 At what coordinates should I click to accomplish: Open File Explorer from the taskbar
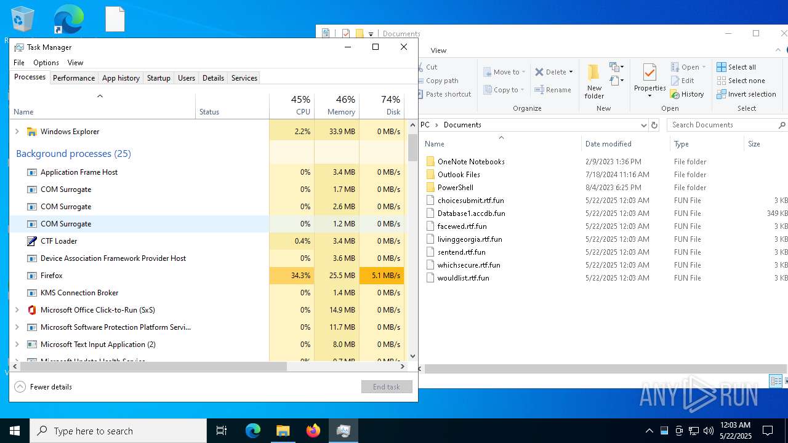(x=283, y=431)
